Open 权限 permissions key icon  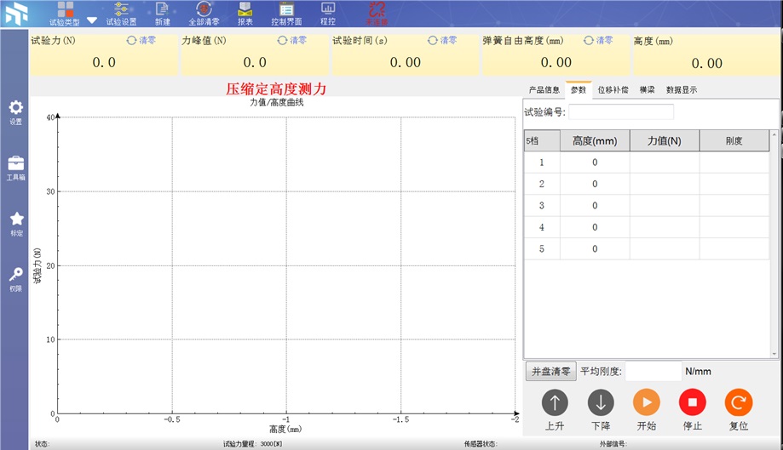pyautogui.click(x=16, y=277)
